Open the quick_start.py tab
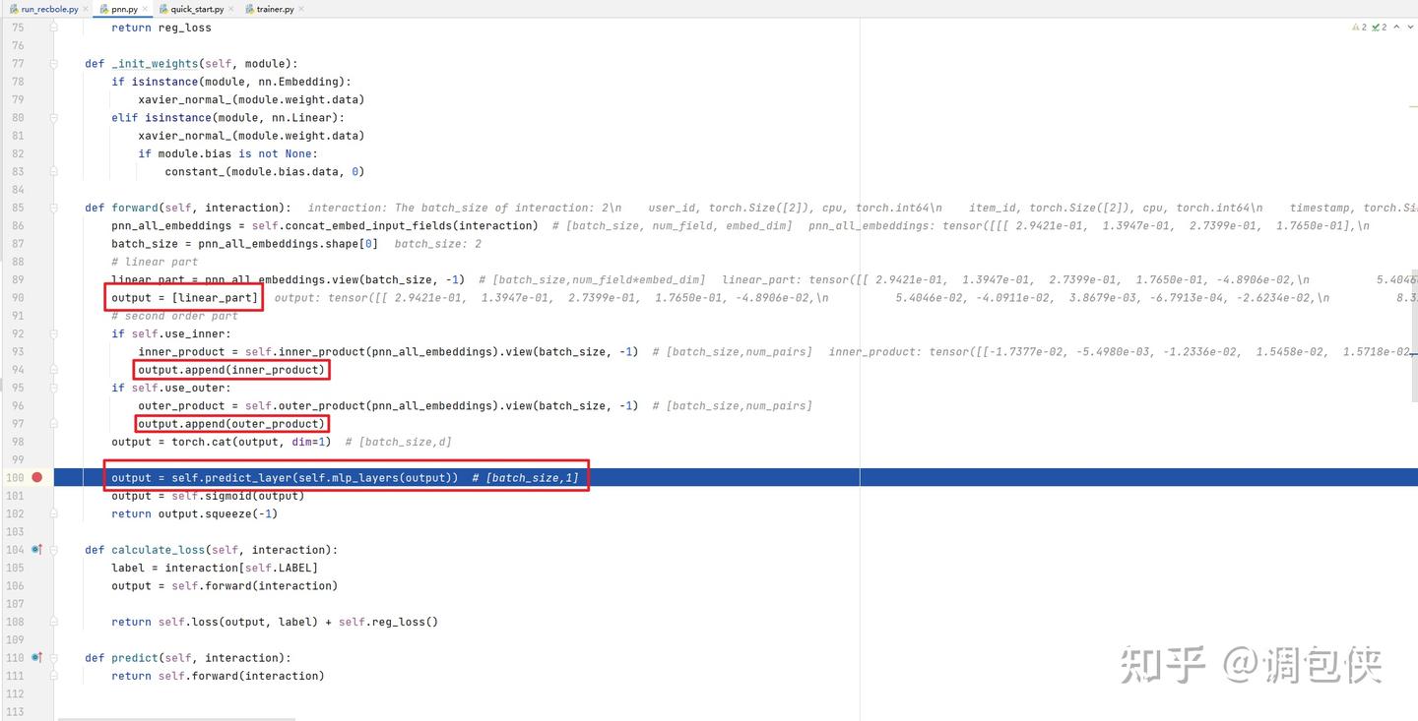 pos(197,9)
